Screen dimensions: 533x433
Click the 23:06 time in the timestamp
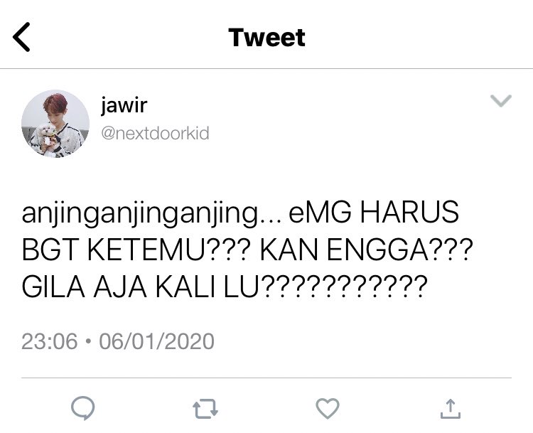[50, 341]
